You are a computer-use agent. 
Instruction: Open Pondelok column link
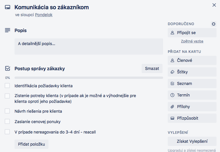pyautogui.click(x=44, y=15)
